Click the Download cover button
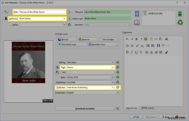The image size is (189, 121). pos(71,45)
